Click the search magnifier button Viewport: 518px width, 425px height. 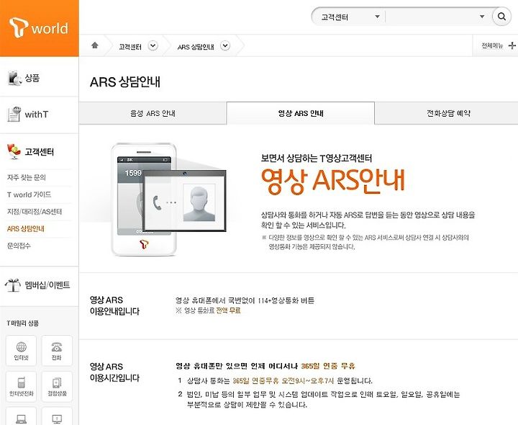pos(501,17)
